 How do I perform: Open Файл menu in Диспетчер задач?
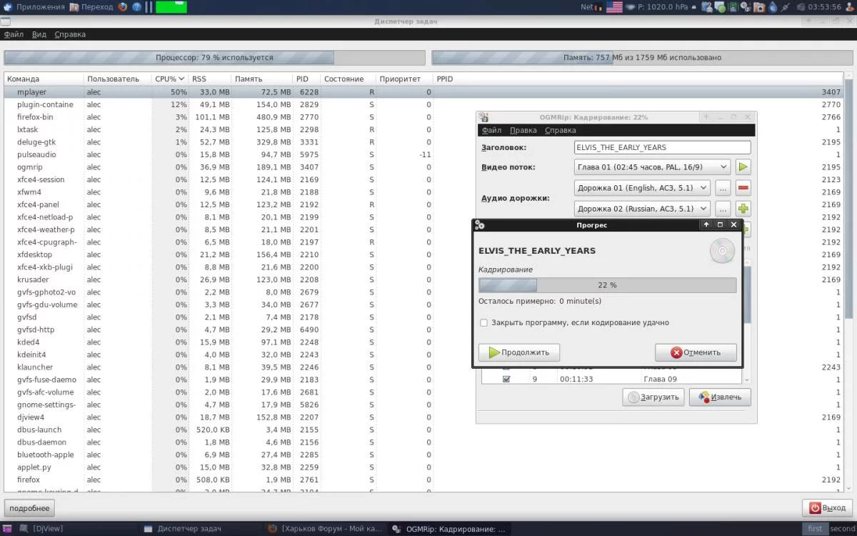click(14, 34)
